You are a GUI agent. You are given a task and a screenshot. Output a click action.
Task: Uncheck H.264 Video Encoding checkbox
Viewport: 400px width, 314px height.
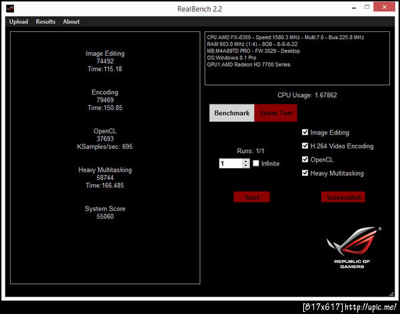click(x=305, y=146)
